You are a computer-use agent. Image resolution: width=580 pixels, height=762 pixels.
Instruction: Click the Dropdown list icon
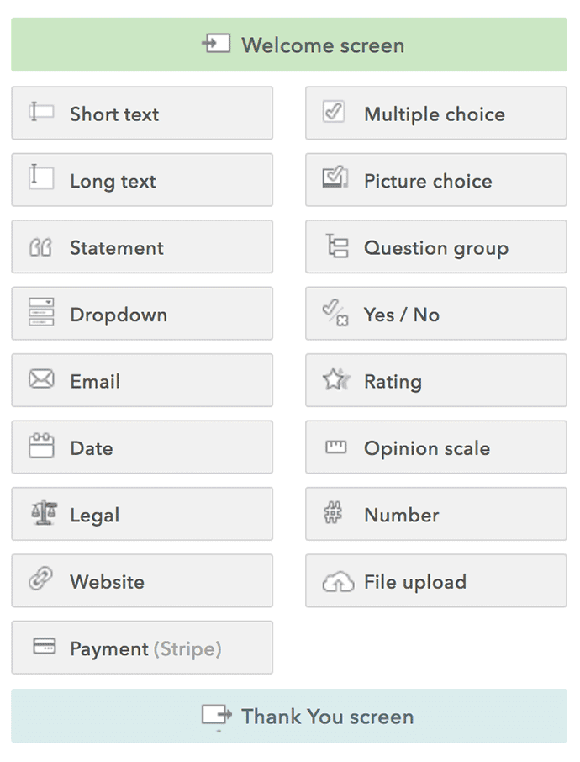(41, 312)
